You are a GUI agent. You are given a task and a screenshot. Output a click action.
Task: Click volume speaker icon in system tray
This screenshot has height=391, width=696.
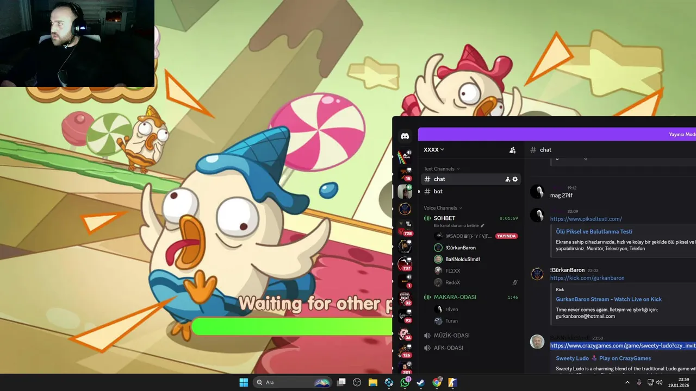pos(660,382)
